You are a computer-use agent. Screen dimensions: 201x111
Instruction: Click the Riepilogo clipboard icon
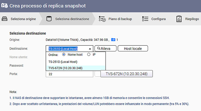(179, 19)
